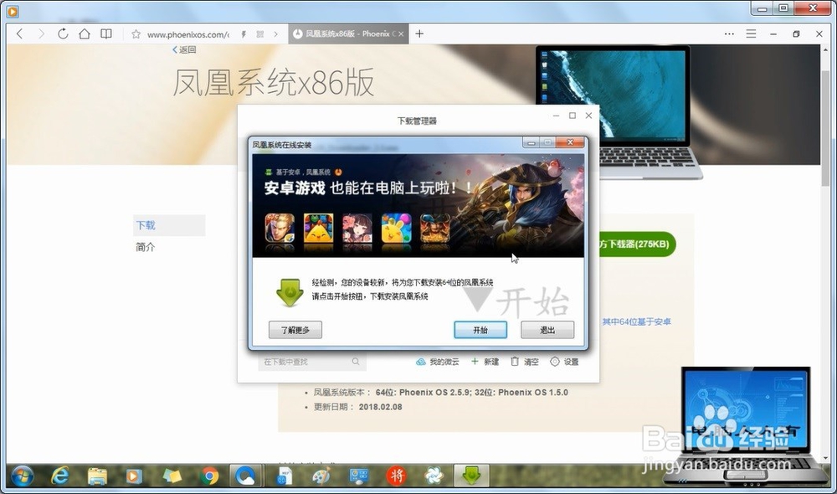Click 退出 to exit the installer
The height and width of the screenshot is (494, 837).
pos(547,330)
